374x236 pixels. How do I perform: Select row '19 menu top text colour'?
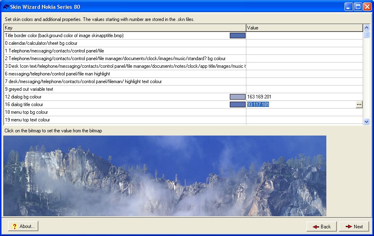[x=125, y=120]
